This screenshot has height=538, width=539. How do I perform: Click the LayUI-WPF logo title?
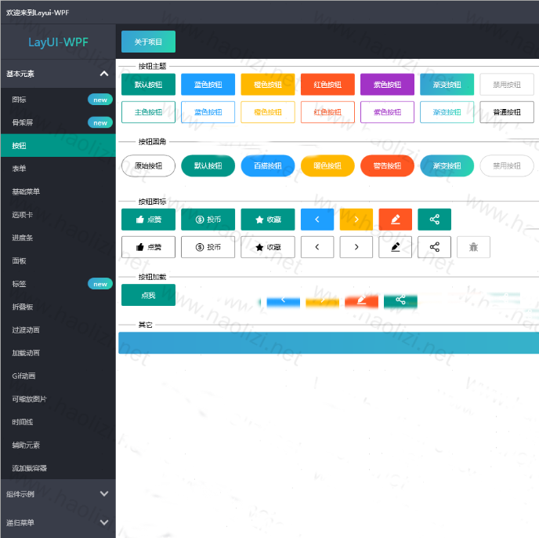point(58,42)
